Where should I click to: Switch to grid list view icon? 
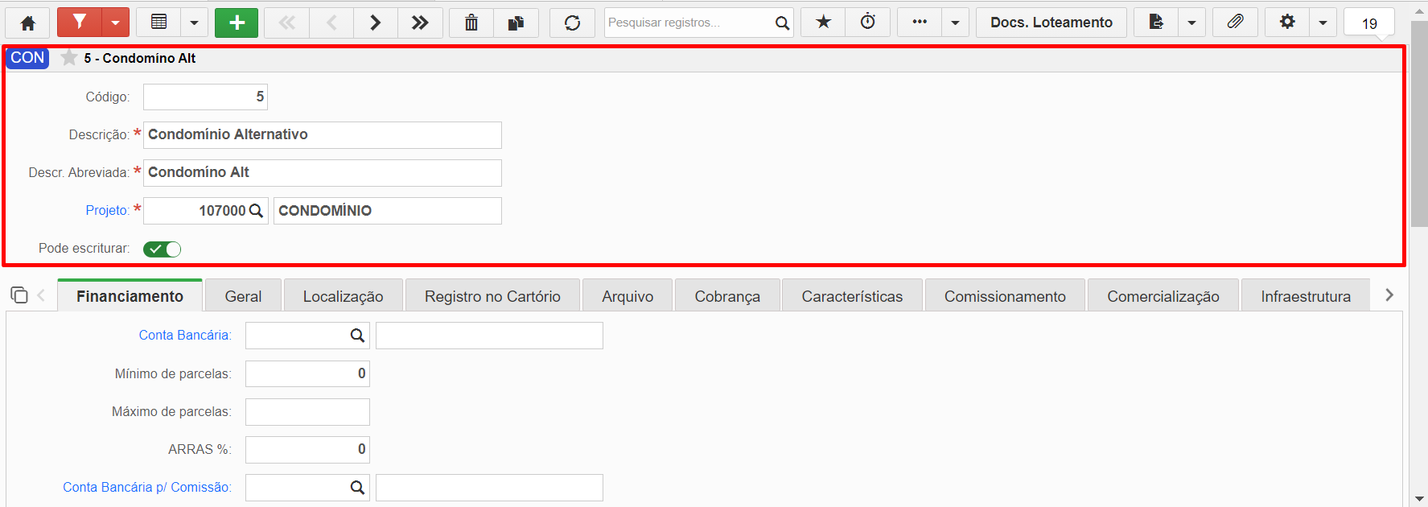tap(159, 23)
